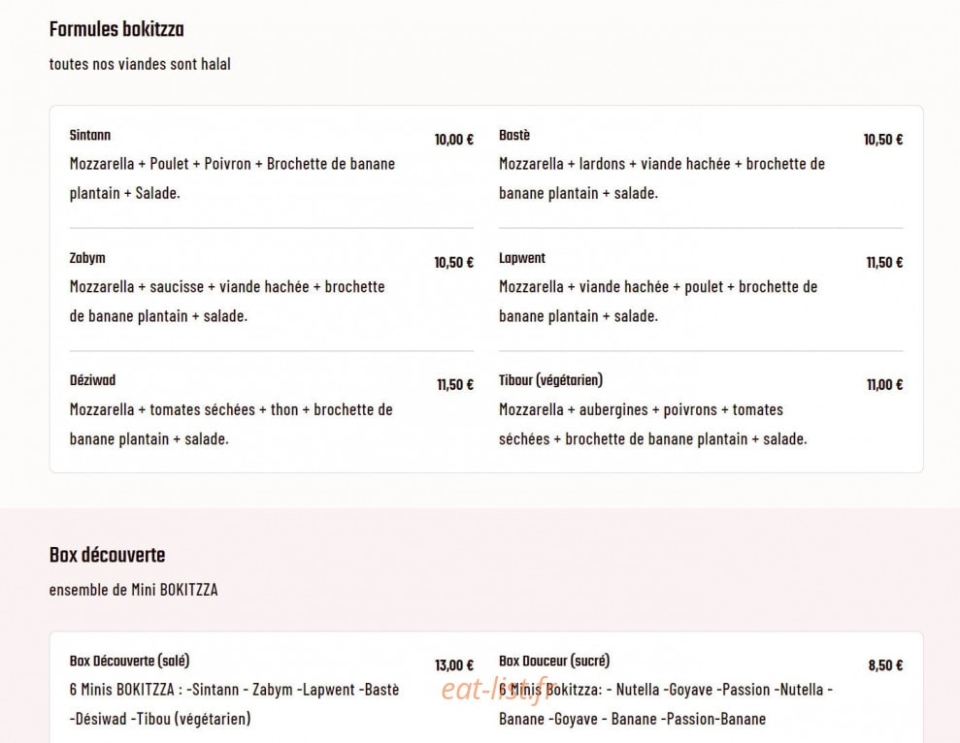The width and height of the screenshot is (960, 743).
Task: Open the Bastè menu item
Action: 514,135
